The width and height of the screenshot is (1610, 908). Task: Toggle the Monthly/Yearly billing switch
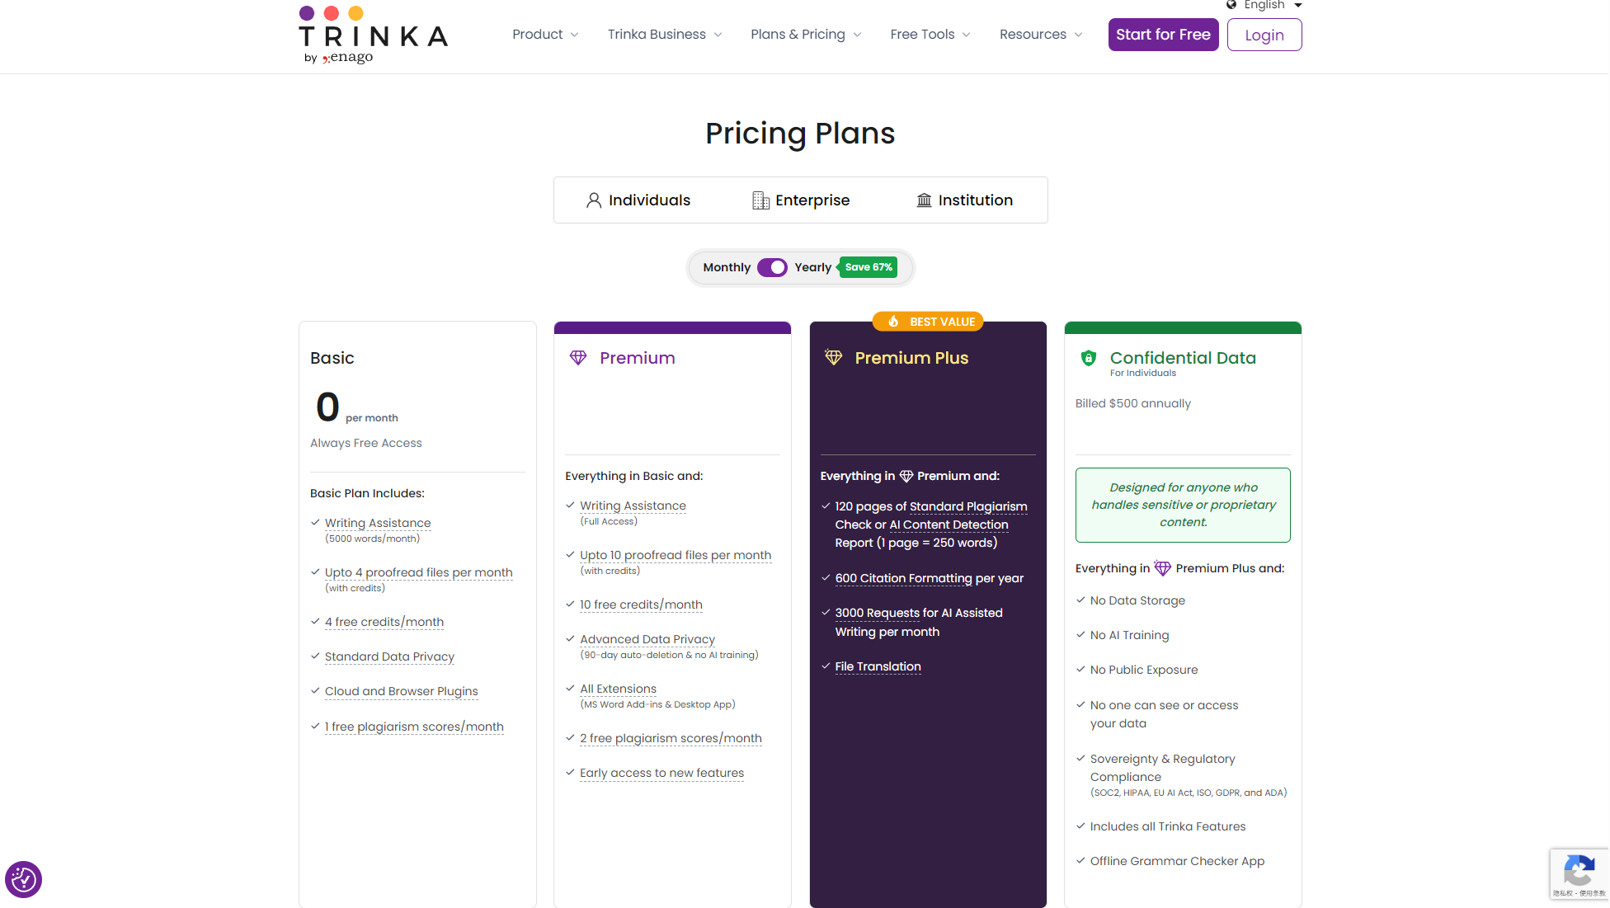(772, 267)
